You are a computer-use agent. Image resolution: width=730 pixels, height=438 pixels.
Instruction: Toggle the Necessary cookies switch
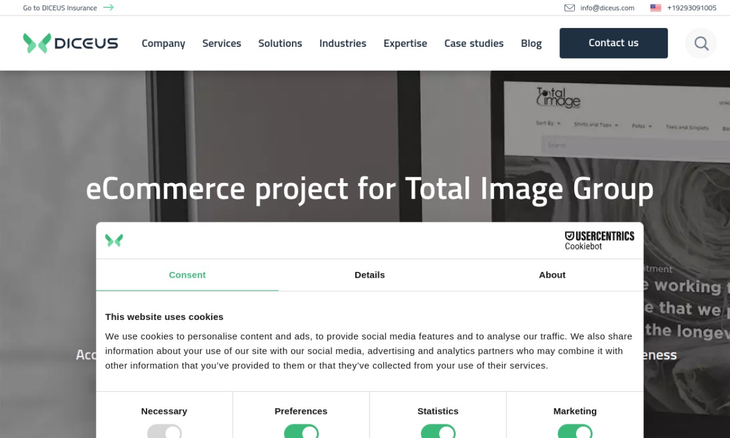pos(164,432)
